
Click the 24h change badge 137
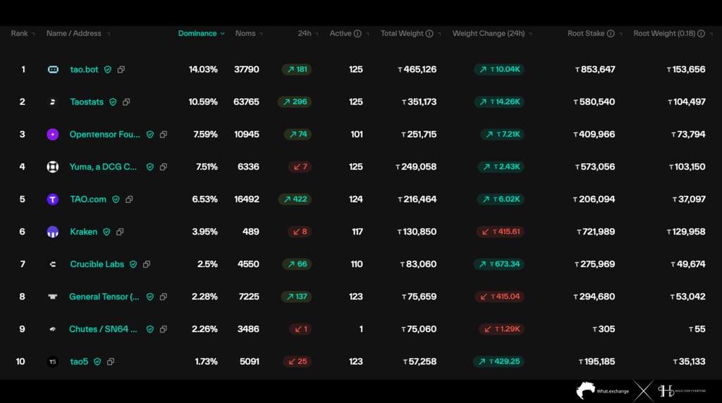[x=297, y=297]
